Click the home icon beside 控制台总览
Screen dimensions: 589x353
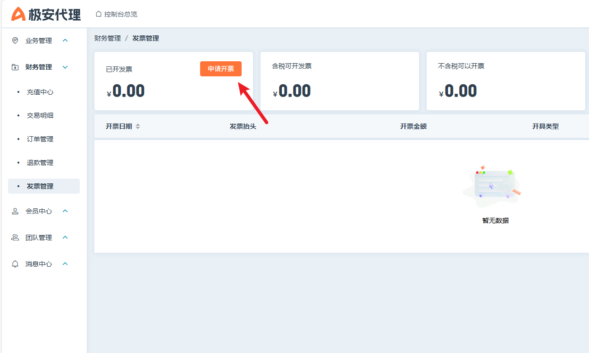pyautogui.click(x=98, y=14)
